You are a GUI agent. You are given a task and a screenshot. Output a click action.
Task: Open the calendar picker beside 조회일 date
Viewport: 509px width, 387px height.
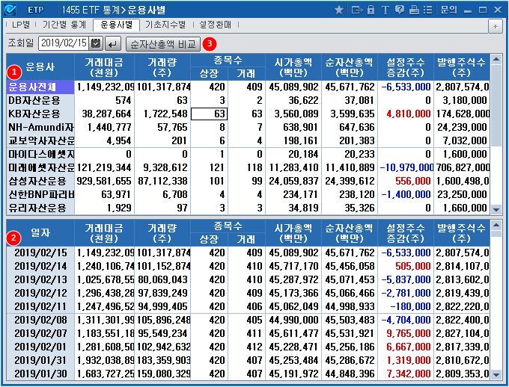pyautogui.click(x=95, y=44)
